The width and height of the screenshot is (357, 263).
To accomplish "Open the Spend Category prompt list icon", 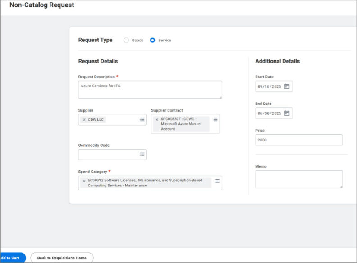I will click(x=217, y=181).
